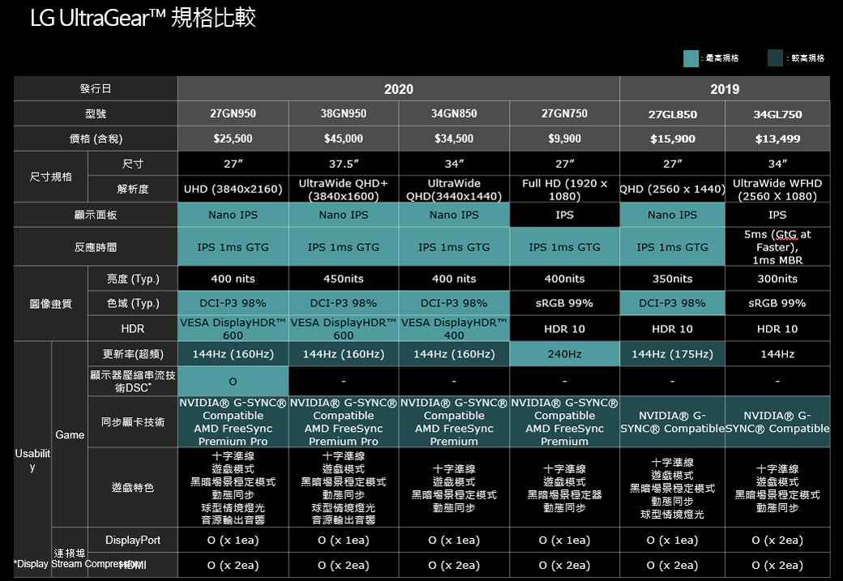Select the $9,900 price cell

[564, 139]
